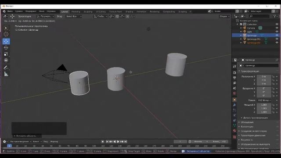Viewport: 281px width, 158px height.
Task: Open Object Data green triangle tab
Action: (x=234, y=126)
